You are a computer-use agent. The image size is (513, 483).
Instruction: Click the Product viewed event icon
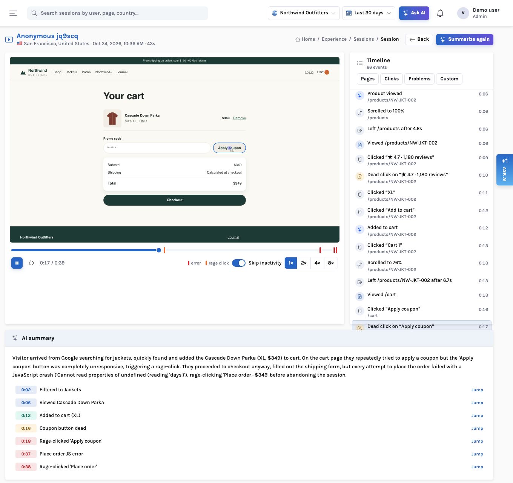tap(360, 96)
